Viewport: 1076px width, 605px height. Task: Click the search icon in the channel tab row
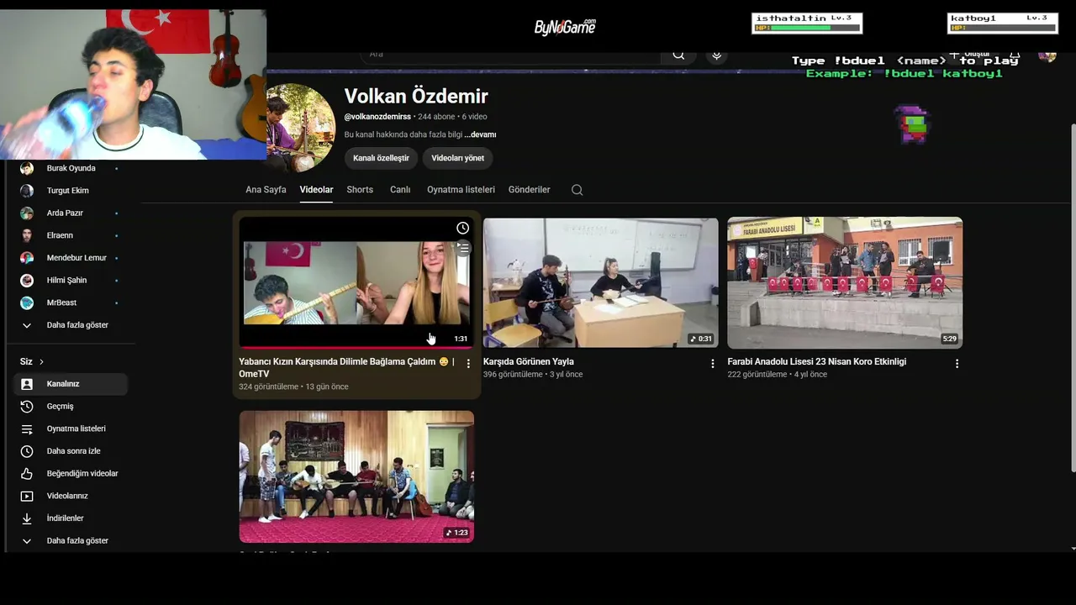[577, 190]
